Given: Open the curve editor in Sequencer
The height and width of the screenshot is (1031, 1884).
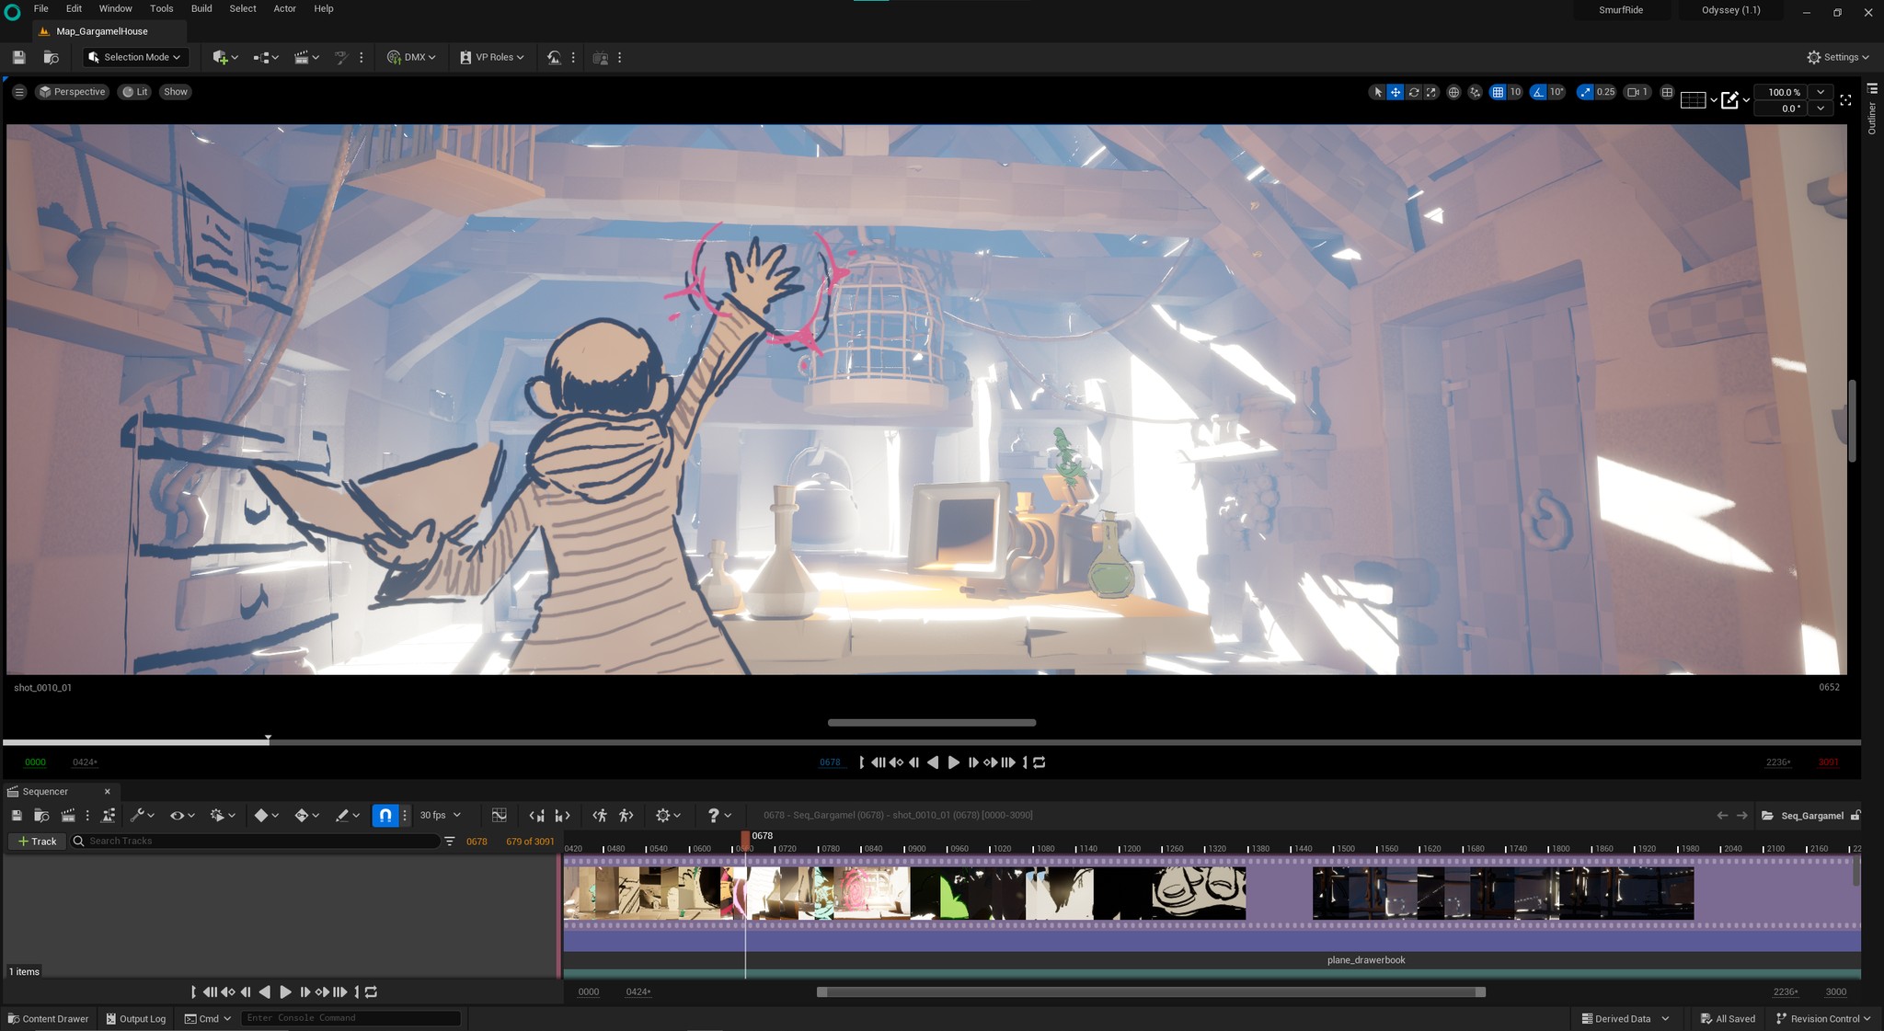Looking at the screenshot, I should (x=499, y=815).
